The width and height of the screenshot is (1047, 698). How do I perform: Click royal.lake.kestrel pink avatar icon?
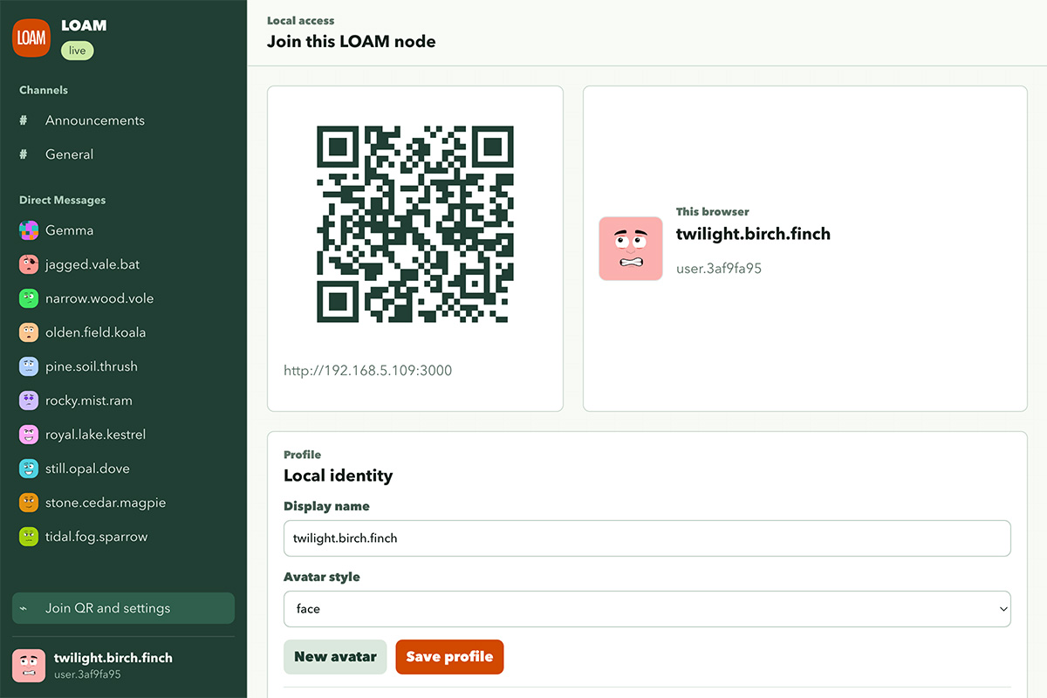click(29, 435)
